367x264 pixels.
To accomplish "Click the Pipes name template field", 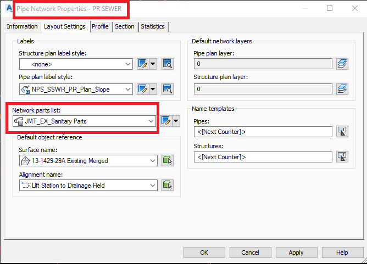I will click(x=263, y=132).
